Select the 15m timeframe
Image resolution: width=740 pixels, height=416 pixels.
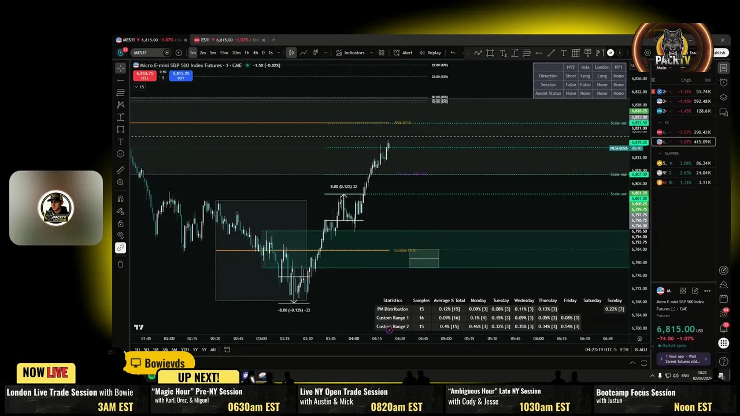[224, 53]
